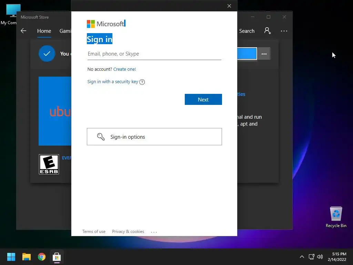Viewport: 353px width, 265px height.
Task: Click the blue action button in Store
Action: tap(247, 53)
